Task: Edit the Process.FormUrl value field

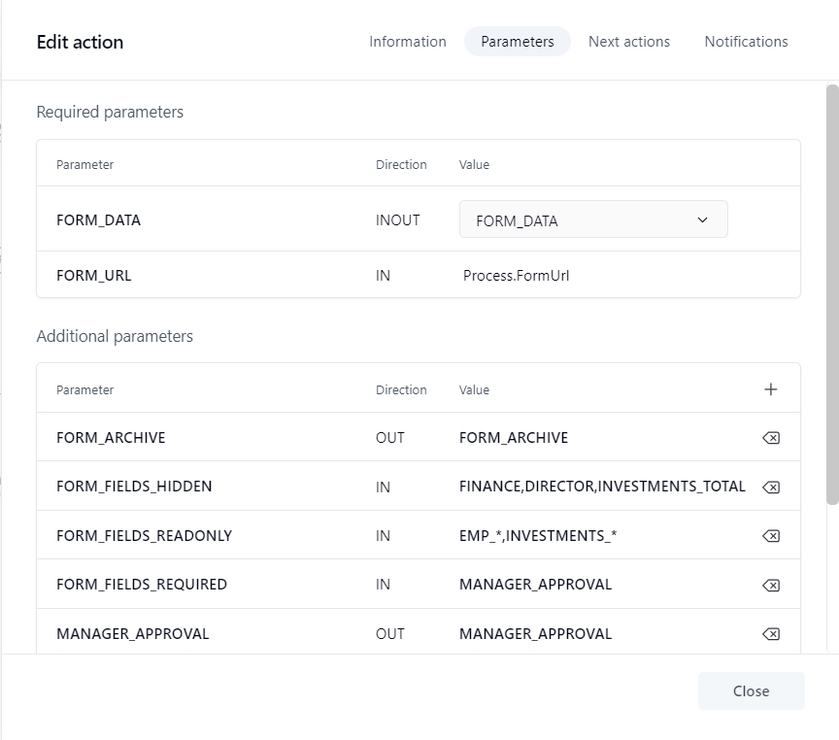Action: pyautogui.click(x=516, y=276)
